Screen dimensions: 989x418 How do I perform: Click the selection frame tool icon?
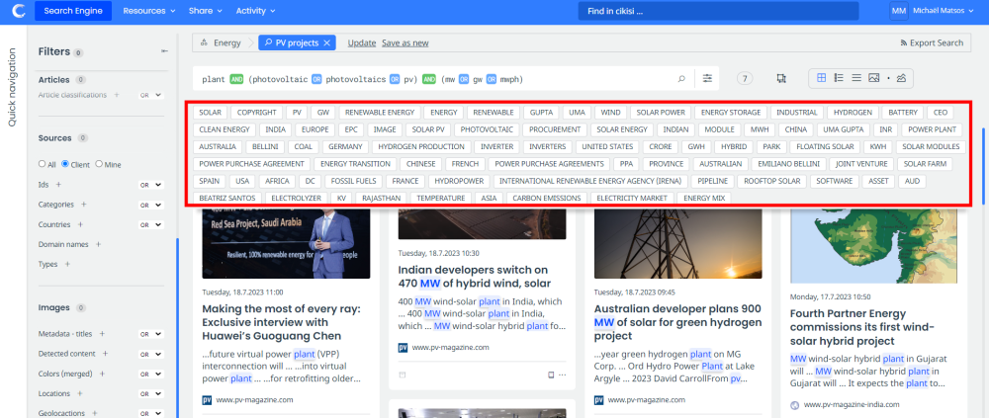pos(781,79)
